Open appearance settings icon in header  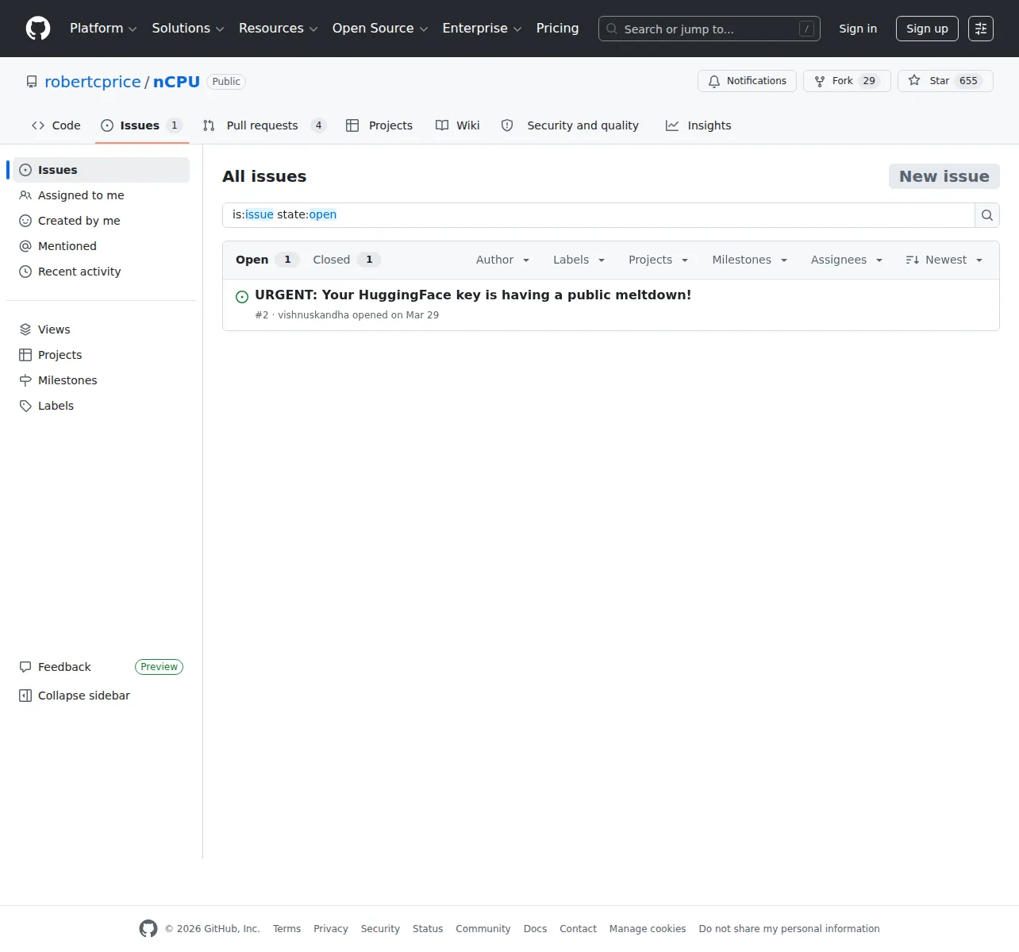coord(981,29)
